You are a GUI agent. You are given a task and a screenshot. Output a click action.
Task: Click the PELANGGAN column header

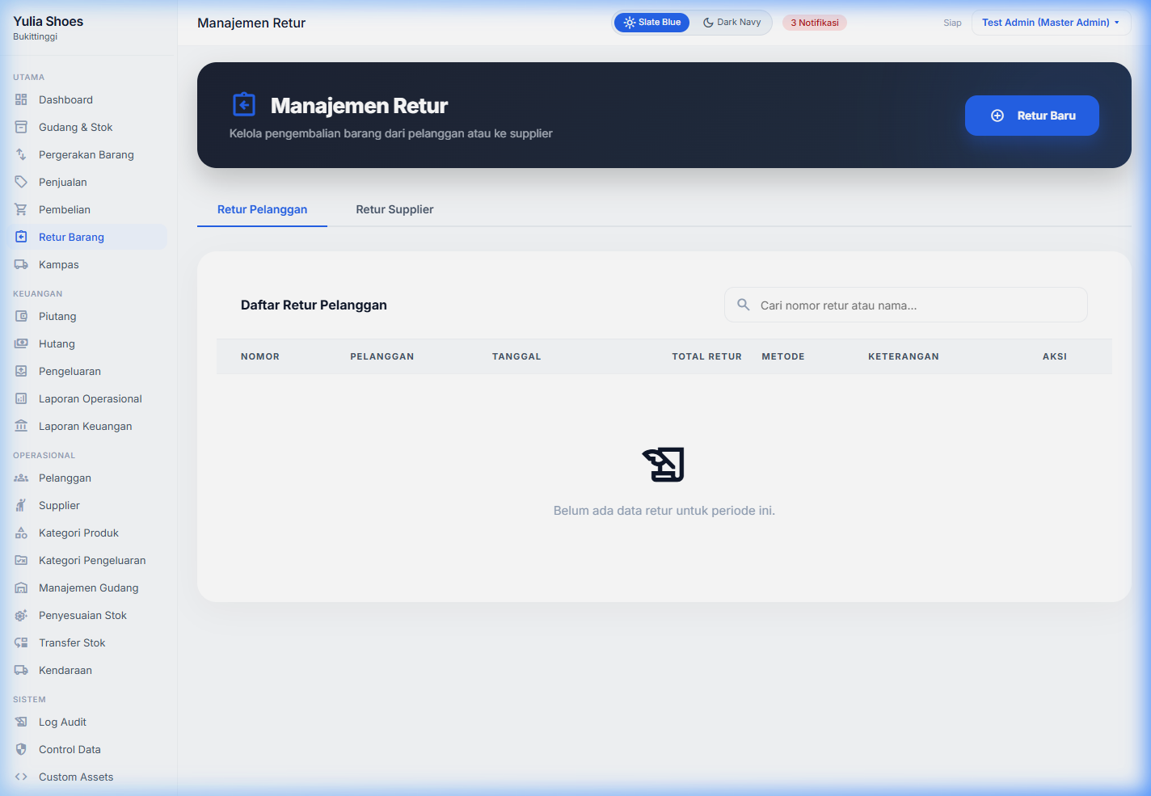coord(382,356)
